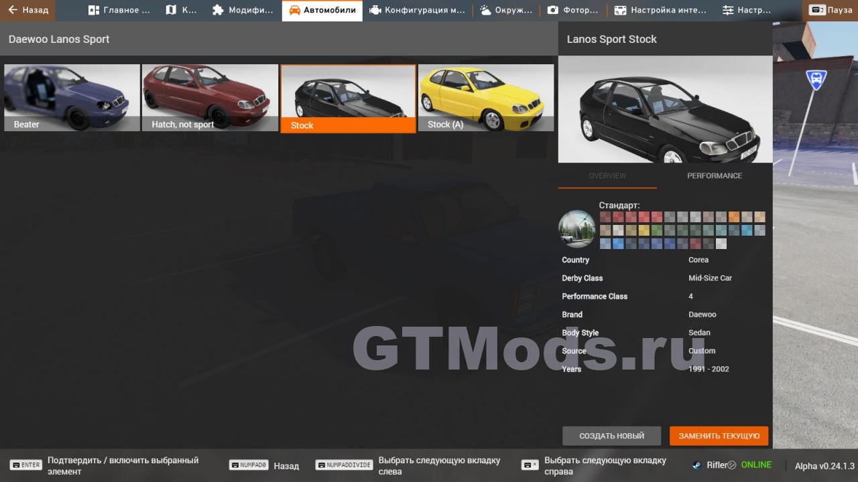The height and width of the screenshot is (482, 858).
Task: Click the Body Style value Sedan
Action: click(699, 333)
